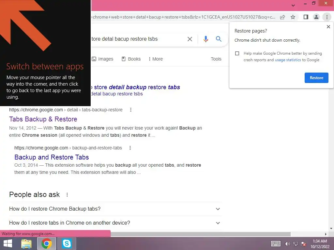The height and width of the screenshot is (250, 334).
Task: Search instead for 'detal bacup restore tsbs'
Action: (117, 94)
